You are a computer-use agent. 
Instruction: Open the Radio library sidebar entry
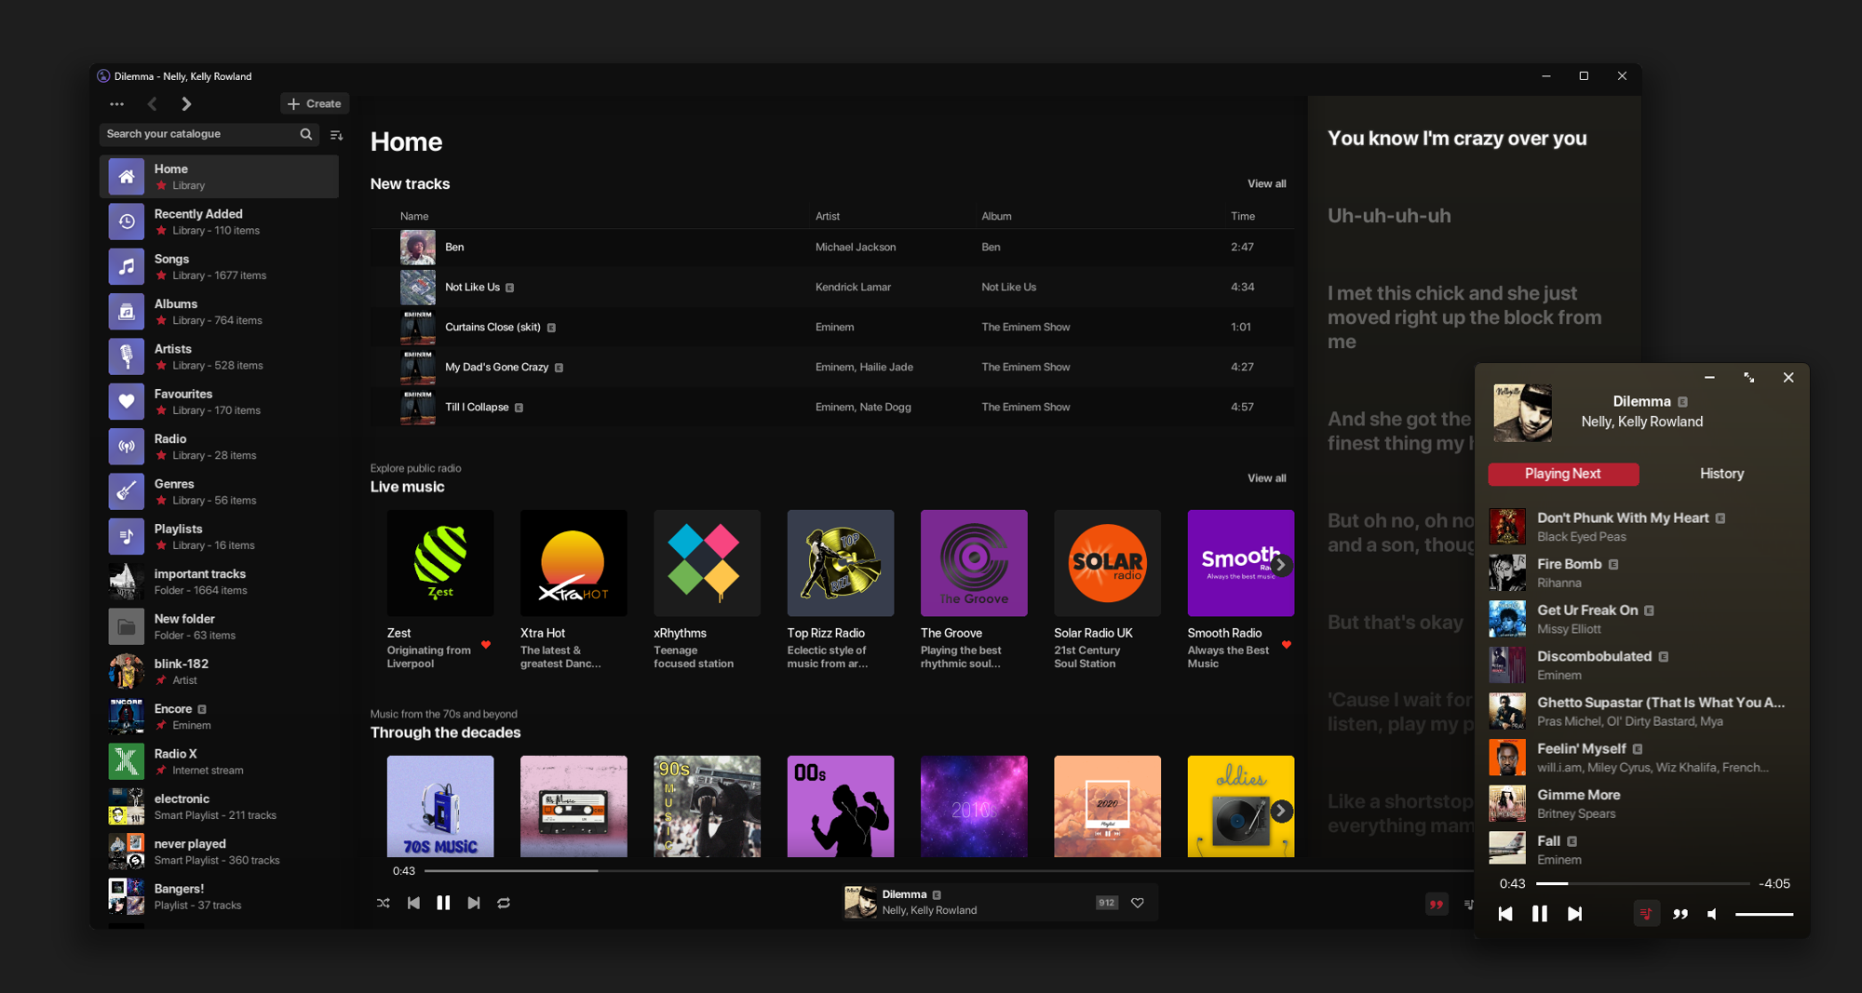pos(219,447)
